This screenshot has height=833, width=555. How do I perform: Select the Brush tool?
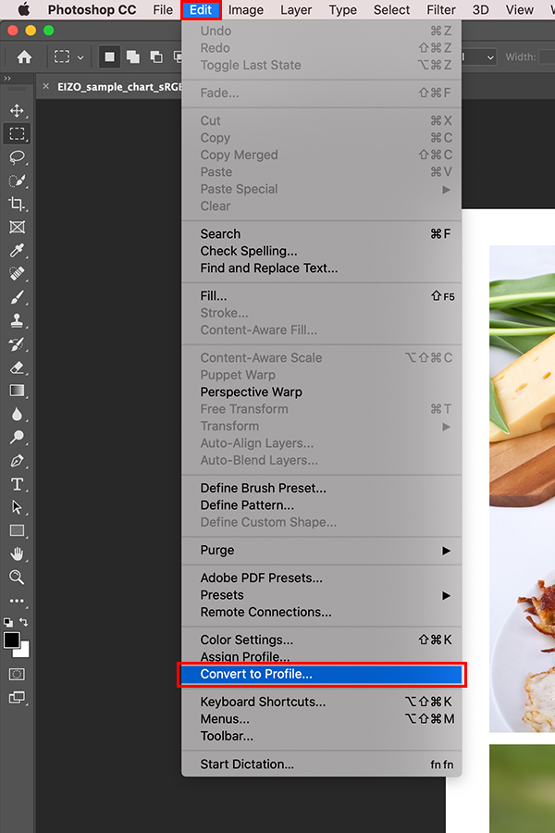[x=17, y=298]
